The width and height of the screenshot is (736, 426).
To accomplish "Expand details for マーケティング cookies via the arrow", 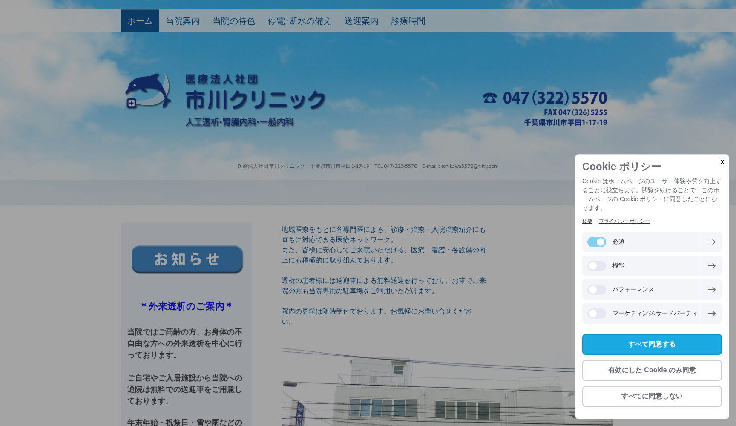I will (711, 314).
